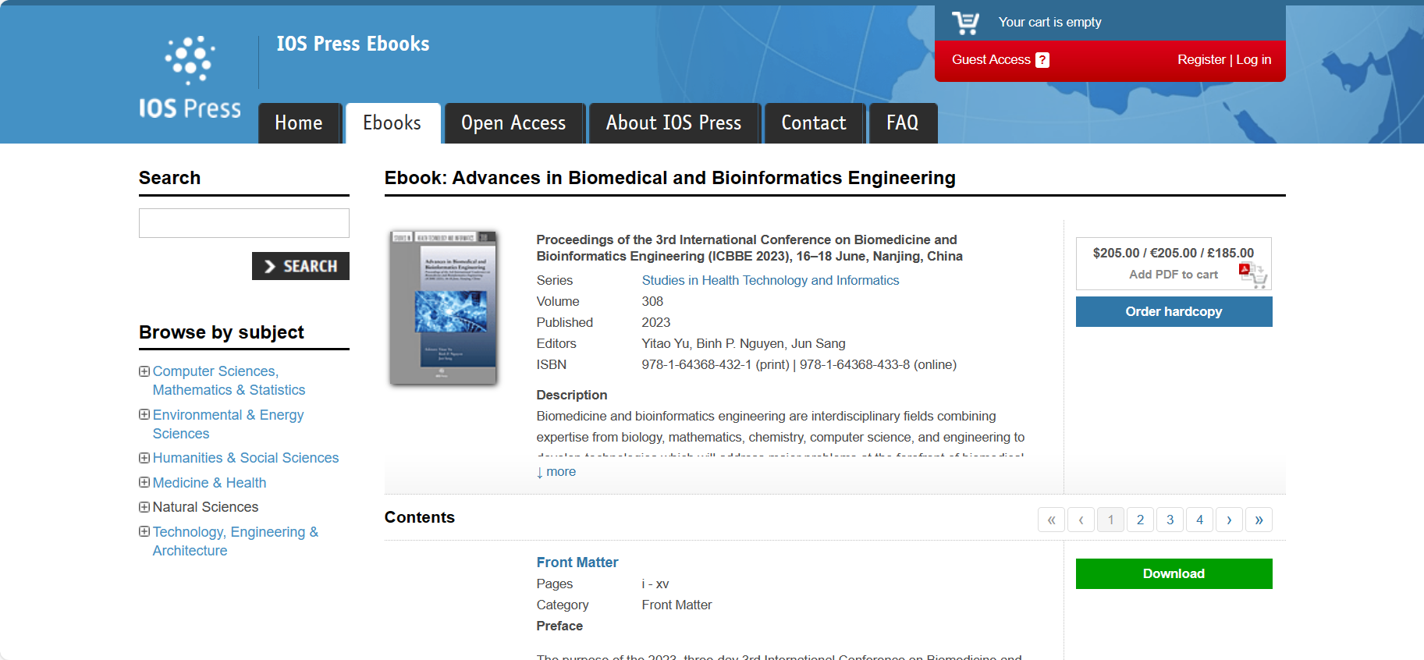Click the IOS Press logo
This screenshot has width=1424, height=660.
[190, 77]
